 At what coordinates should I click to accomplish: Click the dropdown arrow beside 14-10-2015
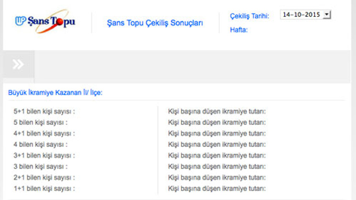tap(327, 15)
